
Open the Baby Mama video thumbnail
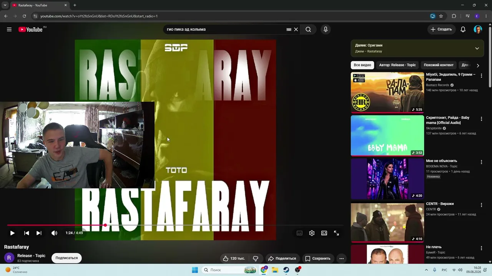[x=387, y=136]
